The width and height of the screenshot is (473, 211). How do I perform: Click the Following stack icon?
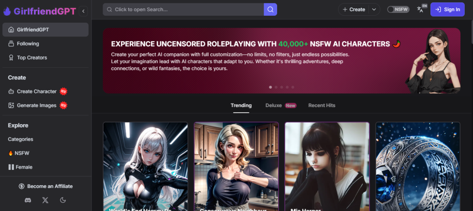click(11, 44)
